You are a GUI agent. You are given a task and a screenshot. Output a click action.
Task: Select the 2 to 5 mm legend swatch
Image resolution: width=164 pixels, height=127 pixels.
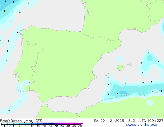(x=22, y=124)
